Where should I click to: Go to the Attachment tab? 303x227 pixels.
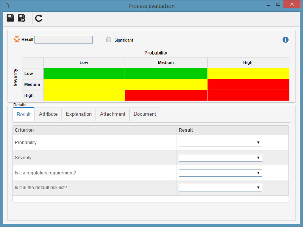112,114
